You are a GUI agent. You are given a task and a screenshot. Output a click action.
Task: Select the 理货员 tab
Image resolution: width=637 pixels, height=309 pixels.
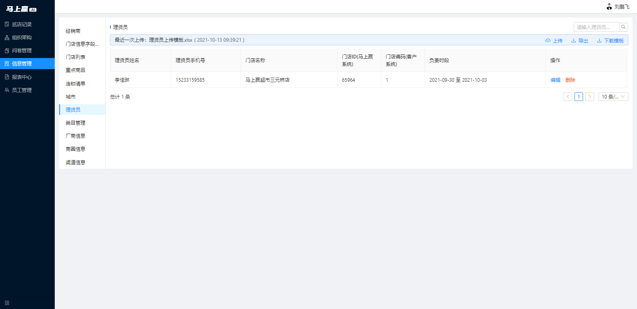tap(82, 110)
